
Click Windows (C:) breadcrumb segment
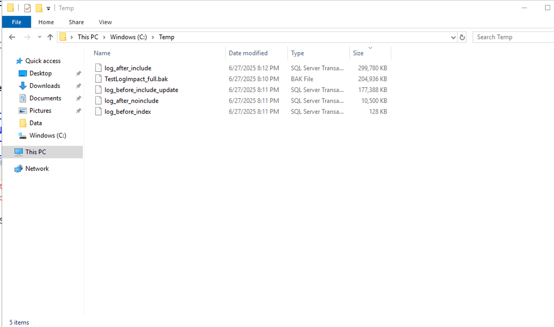pyautogui.click(x=128, y=37)
